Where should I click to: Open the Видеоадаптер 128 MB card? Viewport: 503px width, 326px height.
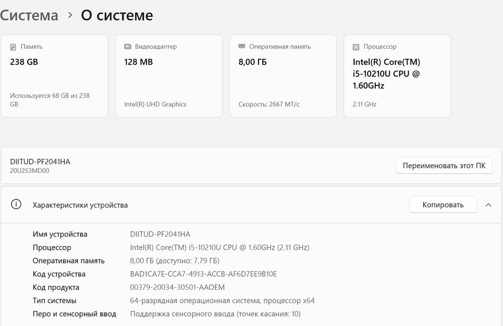click(169, 76)
